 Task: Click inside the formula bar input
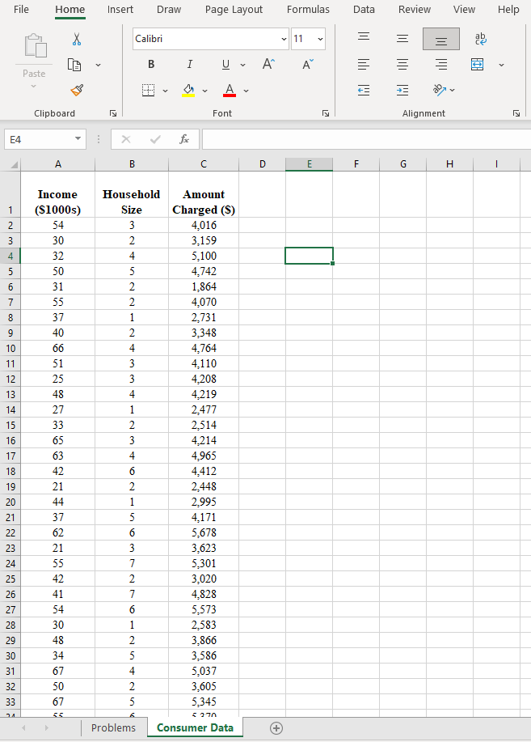[366, 139]
